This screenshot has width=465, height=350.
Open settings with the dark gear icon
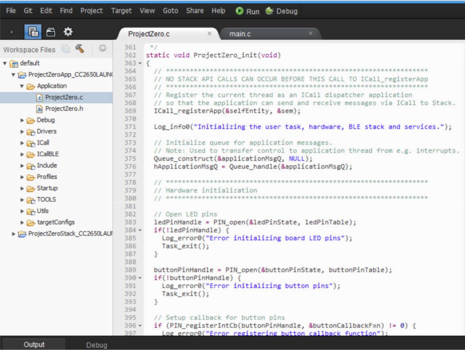pyautogui.click(x=68, y=32)
